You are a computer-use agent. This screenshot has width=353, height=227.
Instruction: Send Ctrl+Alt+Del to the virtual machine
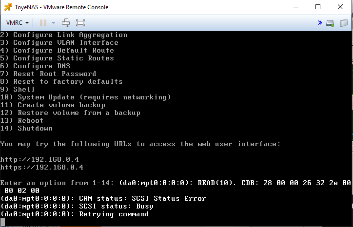click(x=66, y=22)
